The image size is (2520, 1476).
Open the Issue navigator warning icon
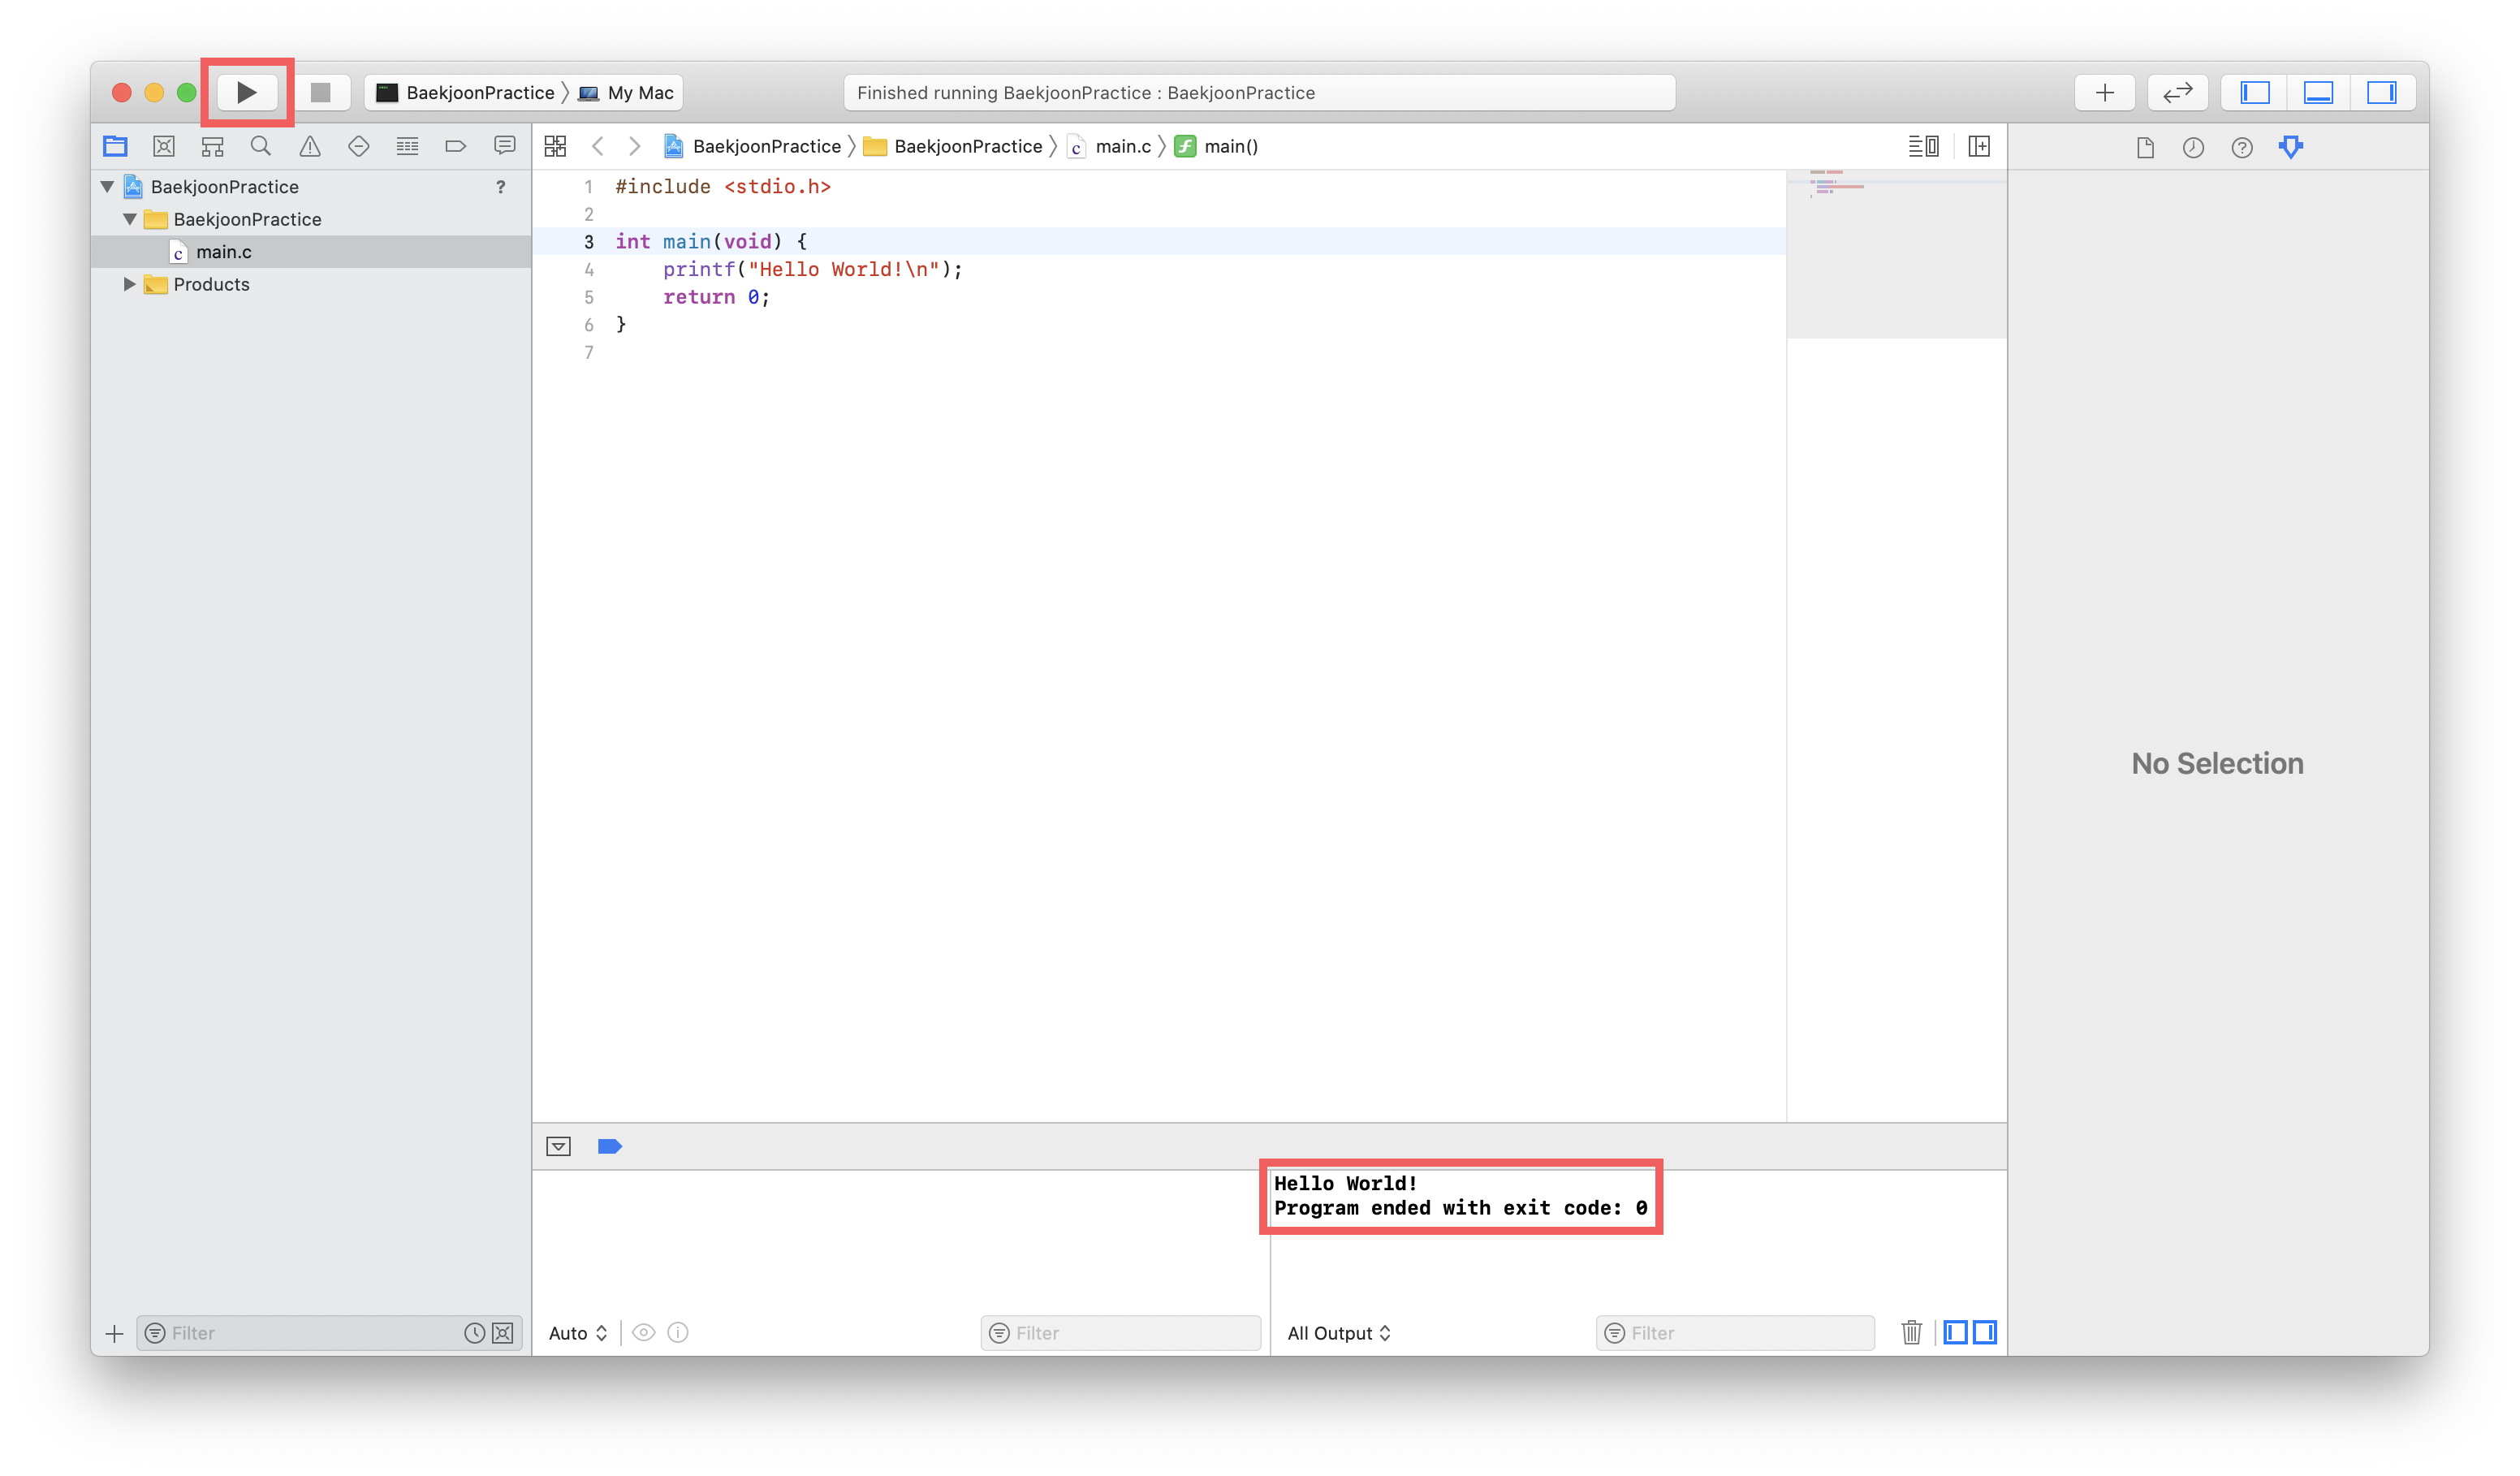tap(310, 146)
